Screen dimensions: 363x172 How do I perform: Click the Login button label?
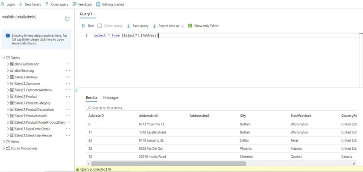[10, 4]
